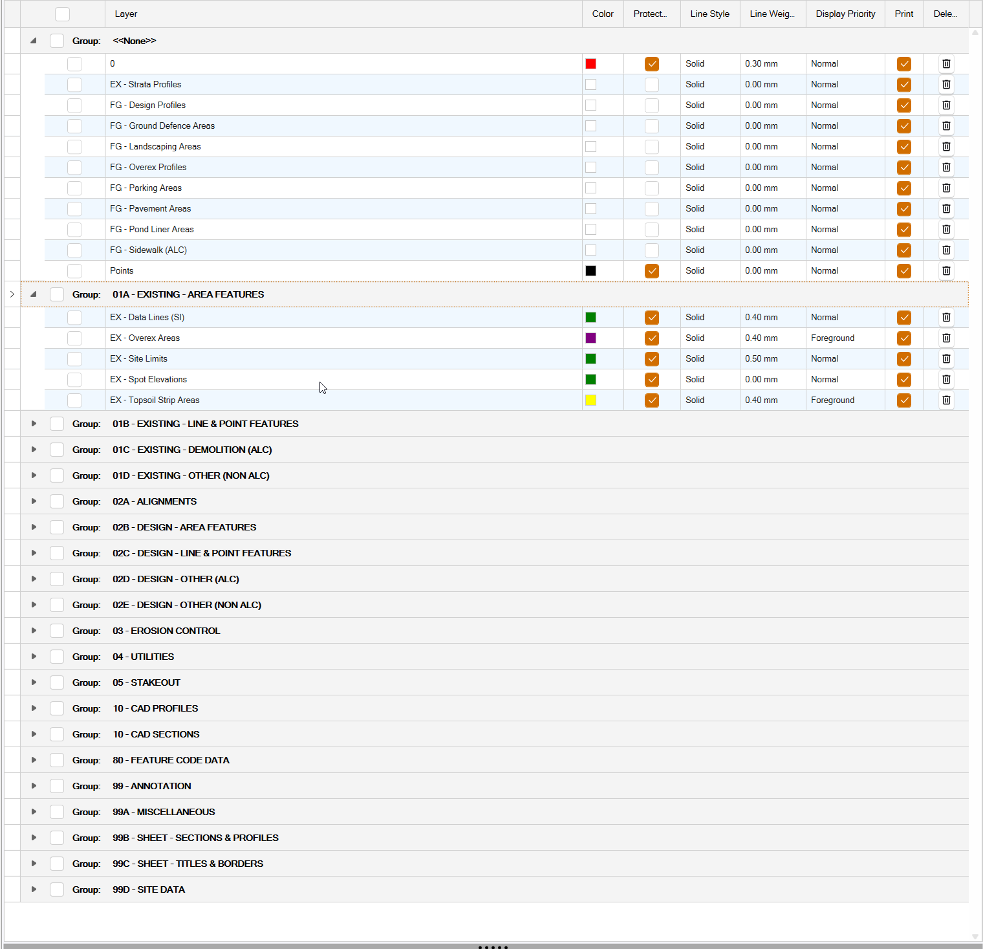983x949 pixels.
Task: Sort by the Layer column header
Action: click(x=126, y=14)
